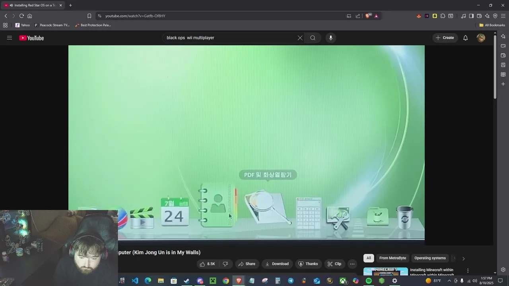This screenshot has height=286, width=509.
Task: Grab the page vertical scrollbar
Action: (x=495, y=67)
